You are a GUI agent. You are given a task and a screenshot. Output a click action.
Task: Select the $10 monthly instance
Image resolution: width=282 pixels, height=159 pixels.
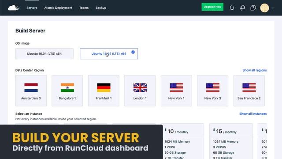[x=182, y=141]
